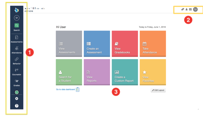
Task: Open Grades from the sidebar
Action: click(x=16, y=82)
